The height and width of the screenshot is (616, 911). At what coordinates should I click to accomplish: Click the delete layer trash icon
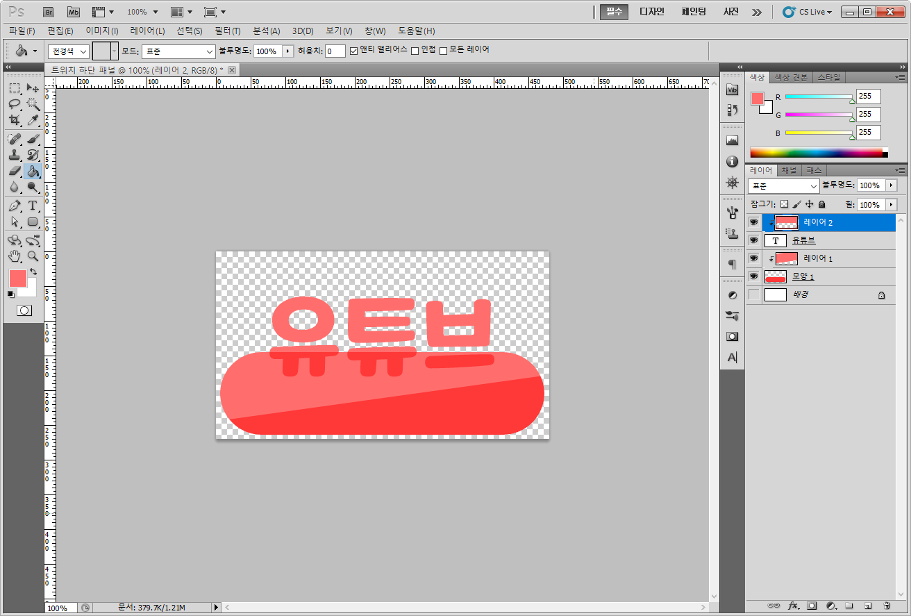[887, 606]
